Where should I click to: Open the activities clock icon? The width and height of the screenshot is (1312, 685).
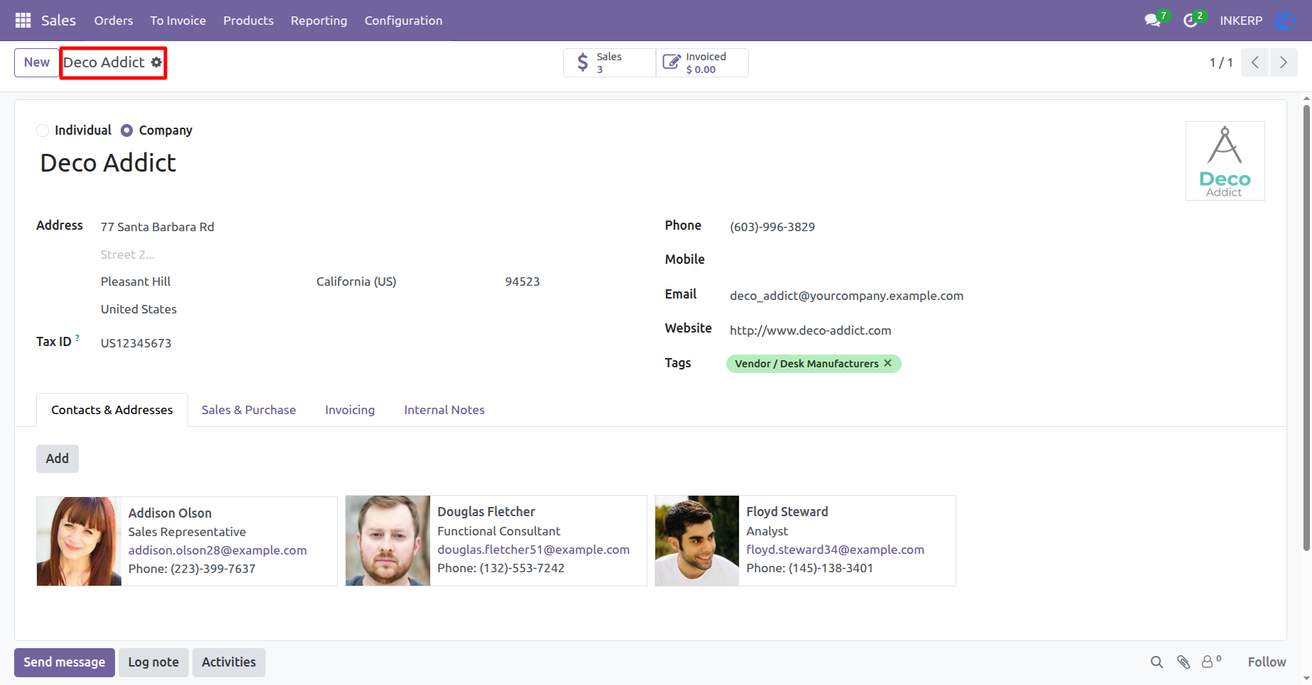pyautogui.click(x=1190, y=21)
